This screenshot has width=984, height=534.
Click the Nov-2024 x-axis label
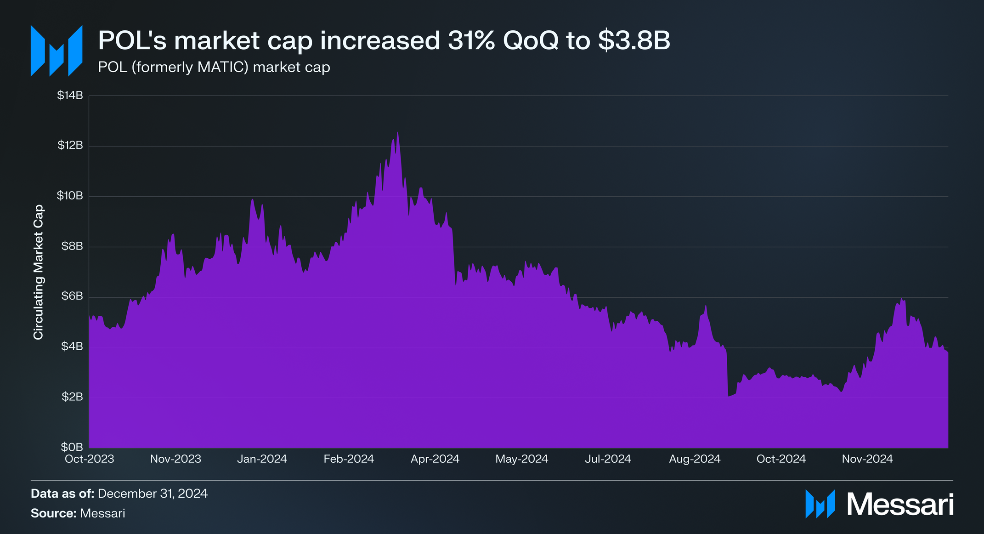(867, 459)
